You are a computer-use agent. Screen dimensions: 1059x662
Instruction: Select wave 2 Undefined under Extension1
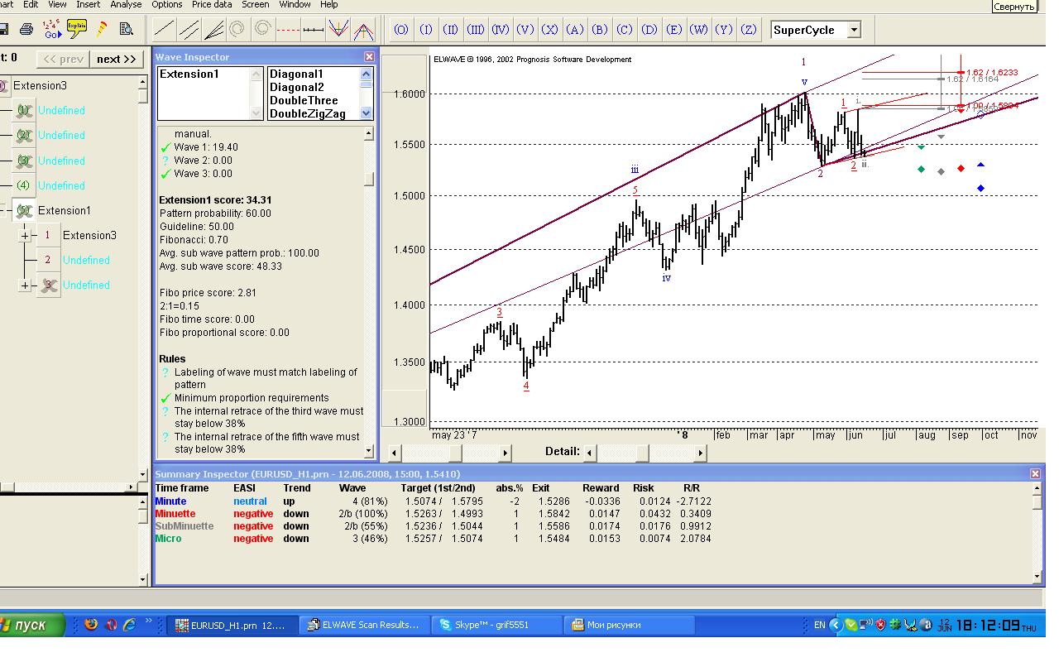pyautogui.click(x=86, y=260)
